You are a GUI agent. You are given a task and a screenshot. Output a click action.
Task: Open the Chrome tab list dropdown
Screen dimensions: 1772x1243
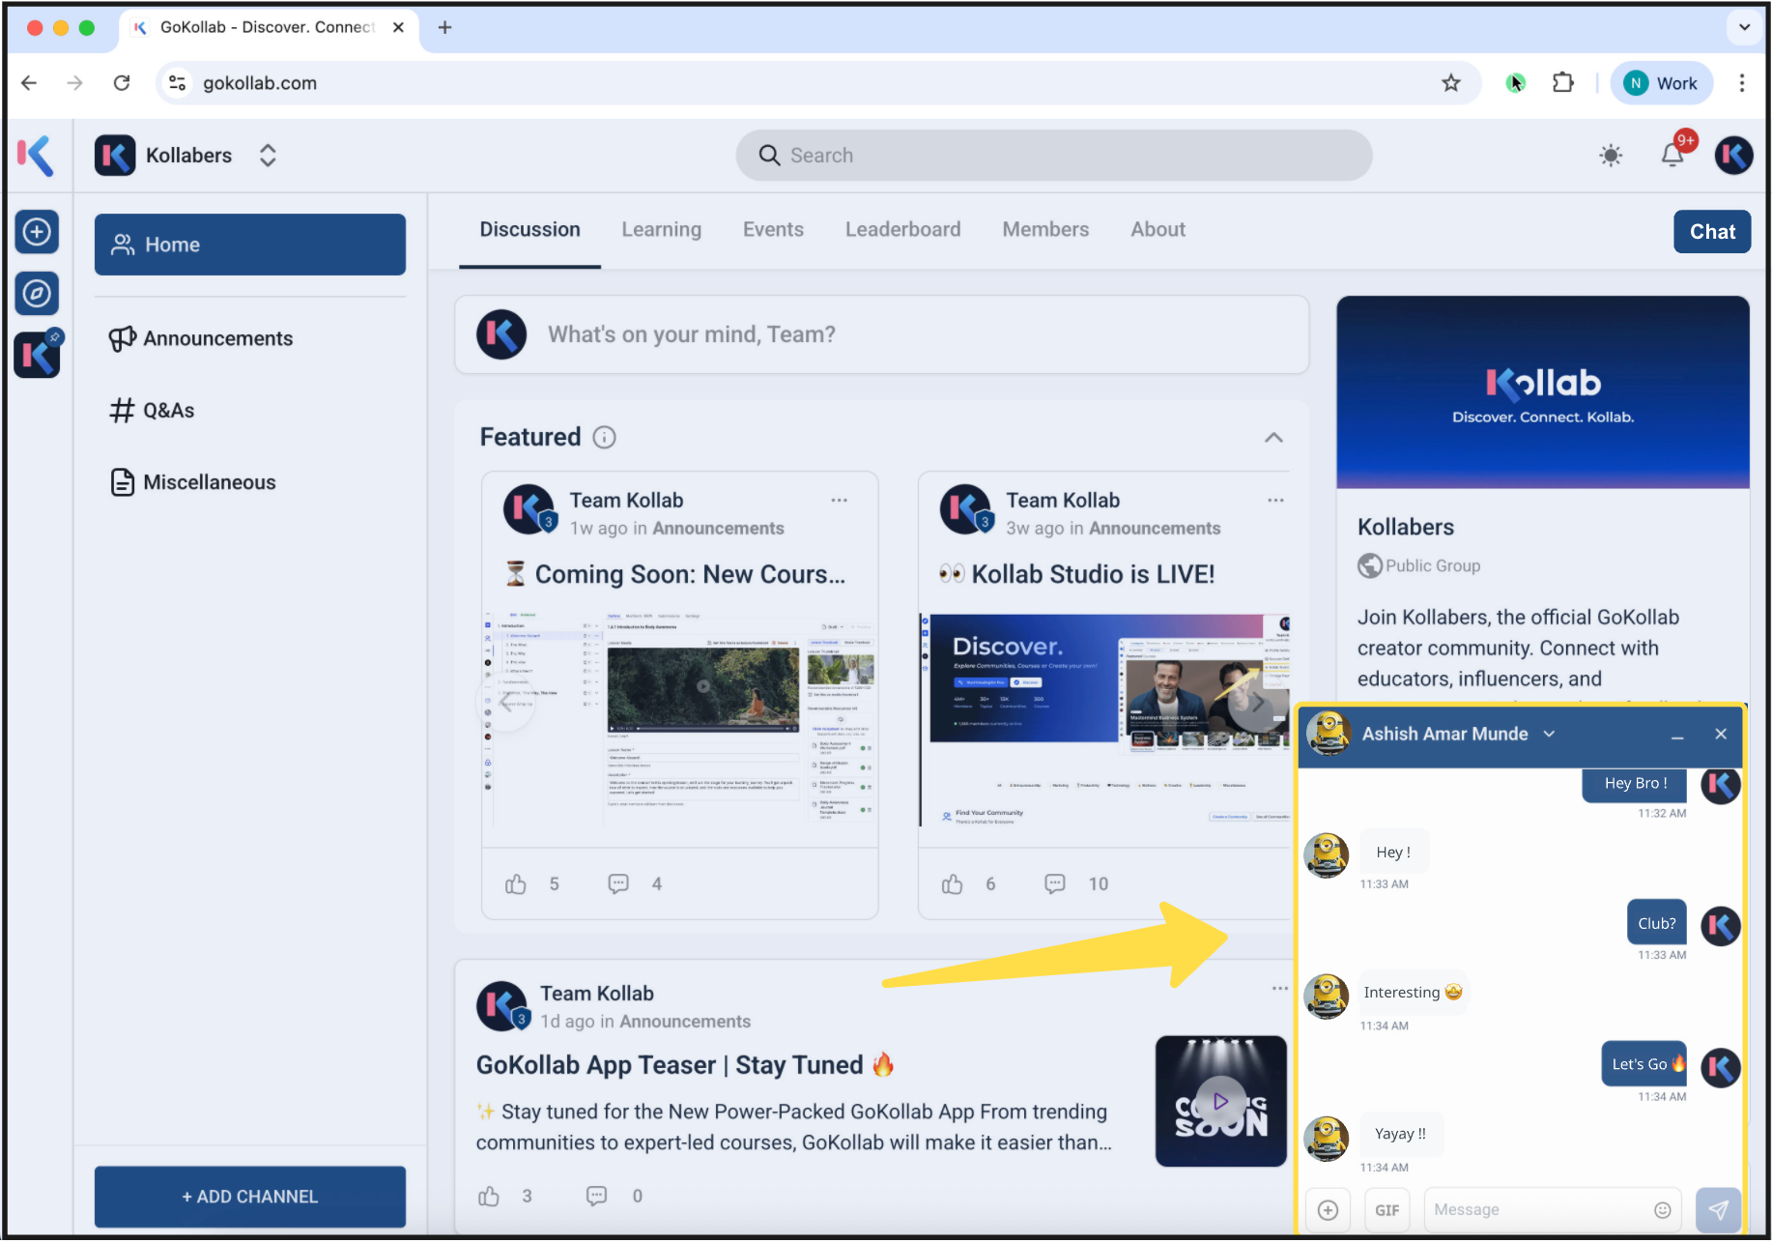[1744, 27]
